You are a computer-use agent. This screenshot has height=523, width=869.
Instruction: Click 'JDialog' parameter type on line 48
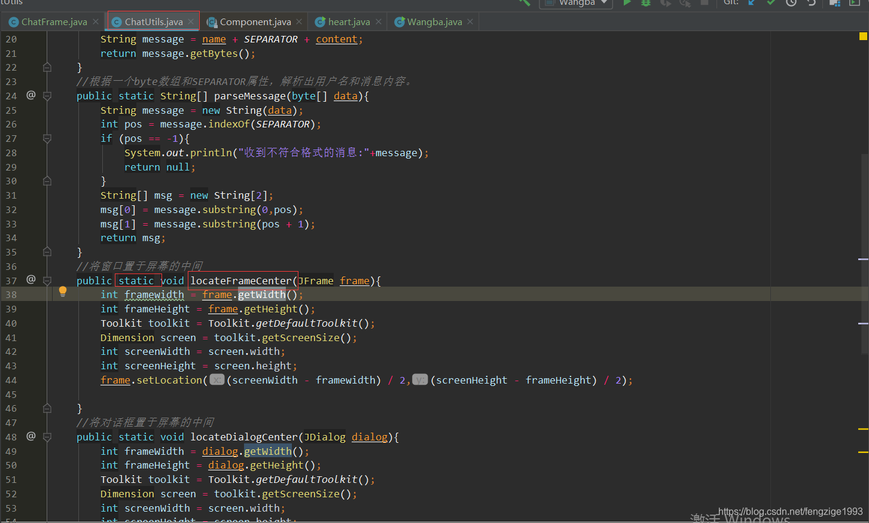[325, 437]
